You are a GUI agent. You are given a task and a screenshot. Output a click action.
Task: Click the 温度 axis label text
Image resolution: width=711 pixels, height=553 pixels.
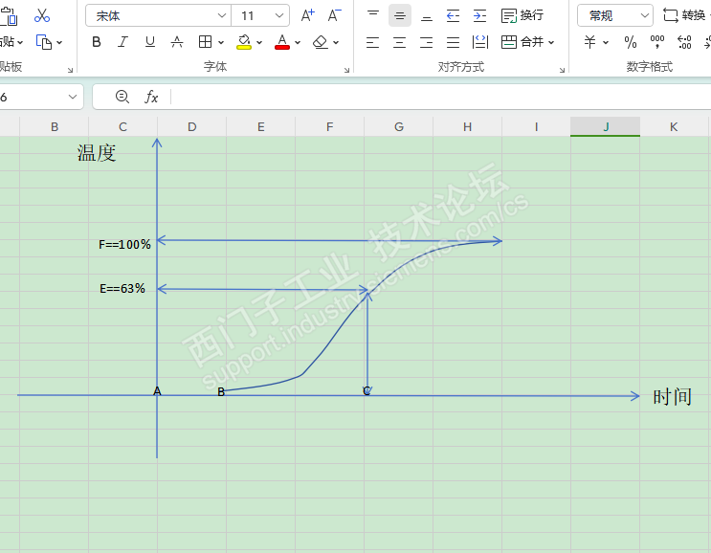[96, 153]
